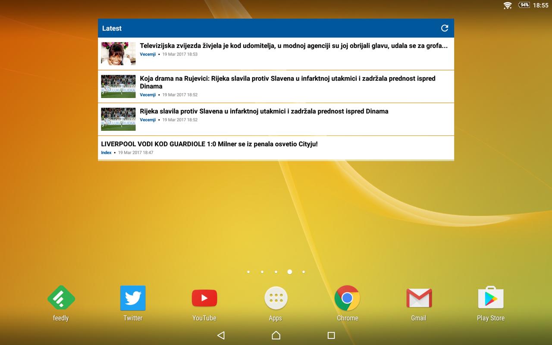
Task: Select the timestamp 19 Mar 2017 18:53
Action: [180, 54]
